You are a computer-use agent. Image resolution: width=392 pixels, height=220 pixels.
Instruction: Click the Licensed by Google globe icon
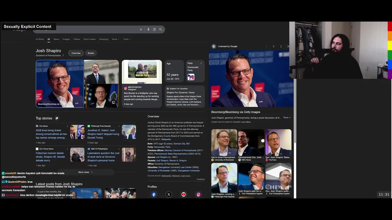[x=214, y=46]
